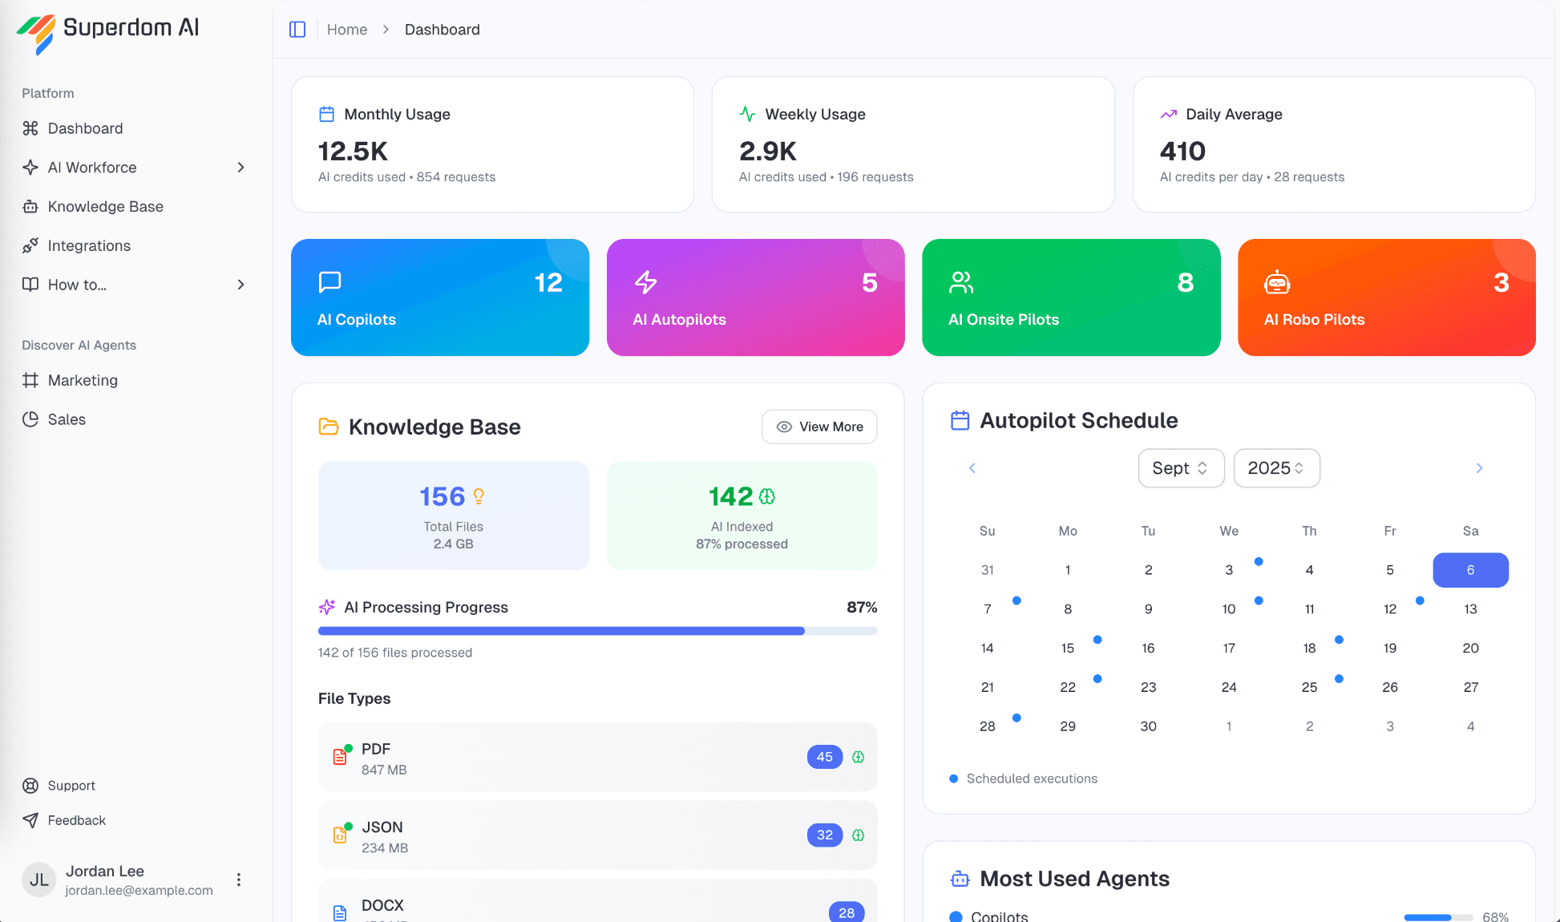
Task: Click the View More button
Action: pyautogui.click(x=818, y=427)
